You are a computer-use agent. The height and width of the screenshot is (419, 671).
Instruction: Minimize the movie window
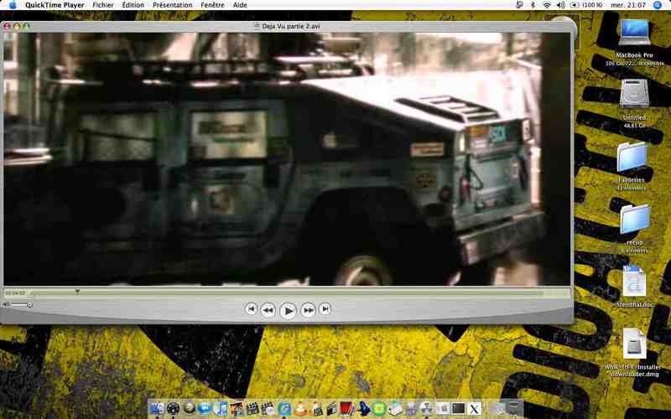pyautogui.click(x=17, y=26)
